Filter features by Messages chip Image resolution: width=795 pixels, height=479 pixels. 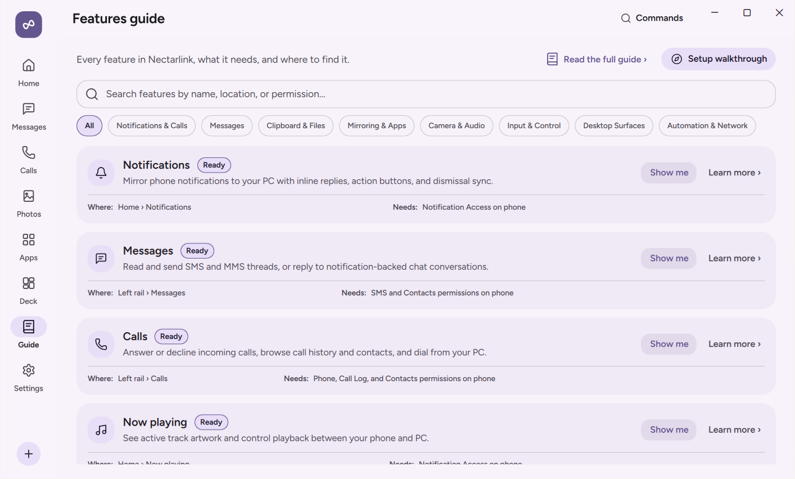pos(227,126)
